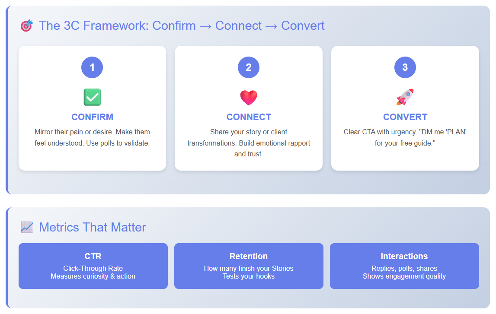The image size is (496, 314).
Task: Select the number 3 step circle
Action: (x=405, y=67)
